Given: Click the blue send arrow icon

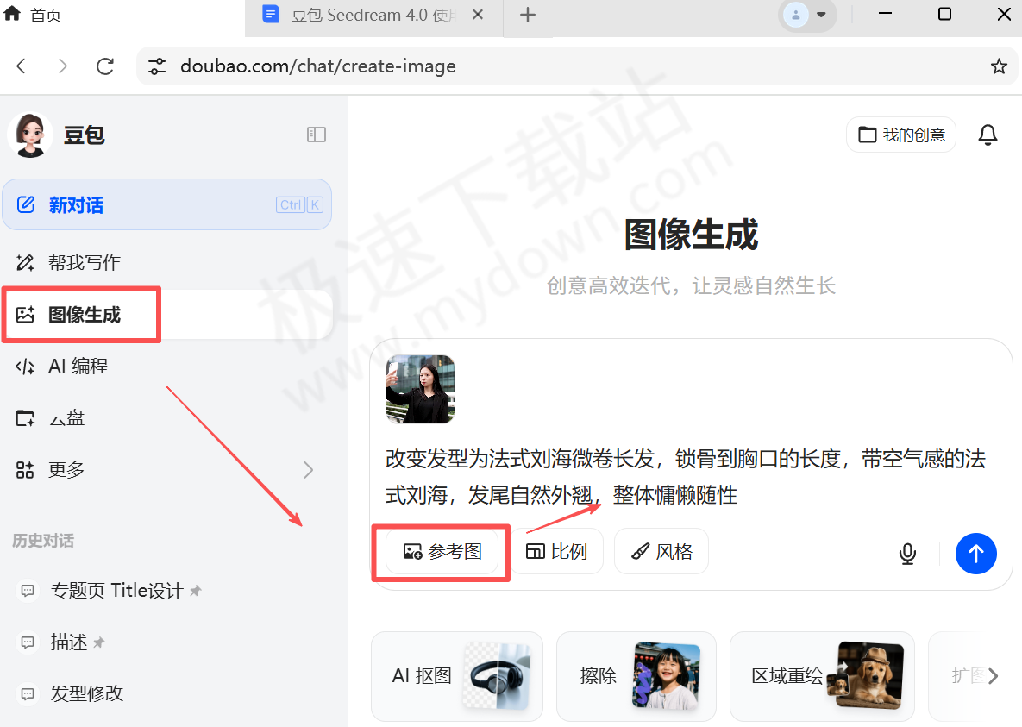Looking at the screenshot, I should tap(975, 554).
